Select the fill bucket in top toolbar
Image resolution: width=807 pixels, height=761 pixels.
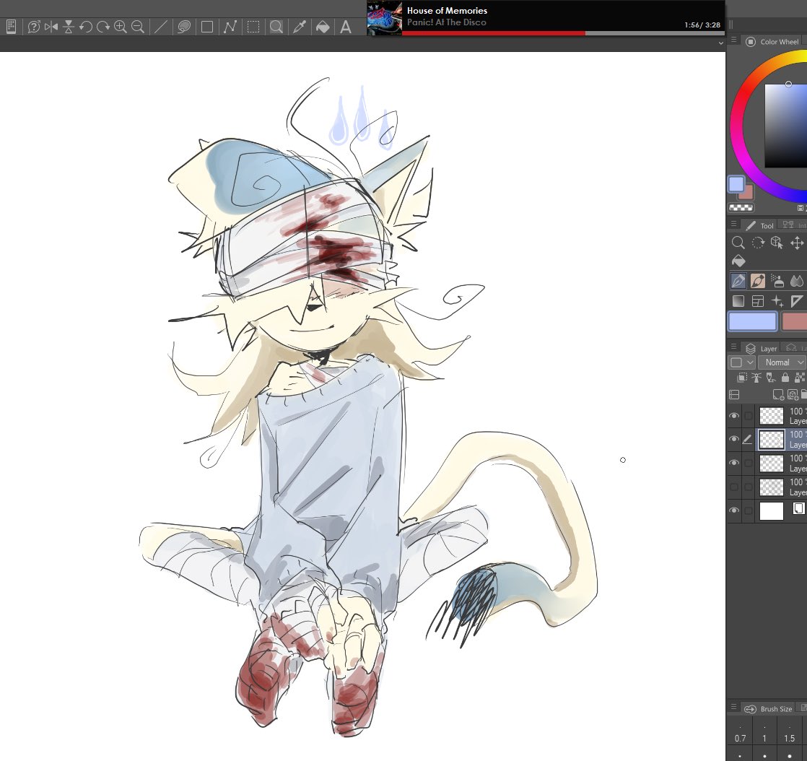pos(323,27)
